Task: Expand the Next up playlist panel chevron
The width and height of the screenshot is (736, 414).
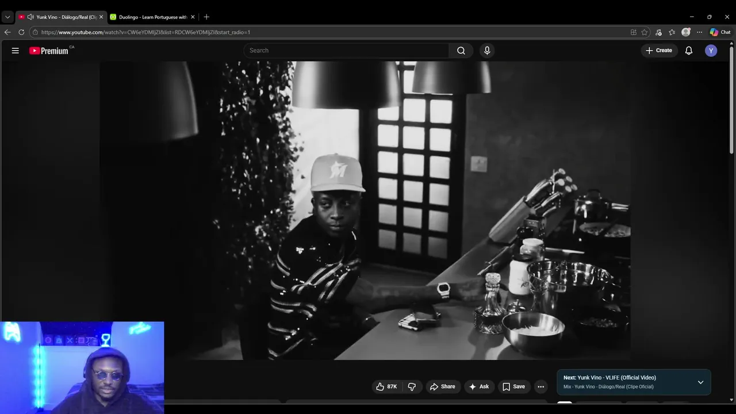Action: coord(700,382)
